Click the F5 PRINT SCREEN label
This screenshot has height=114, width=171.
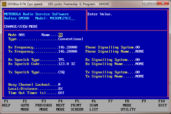coord(77,105)
